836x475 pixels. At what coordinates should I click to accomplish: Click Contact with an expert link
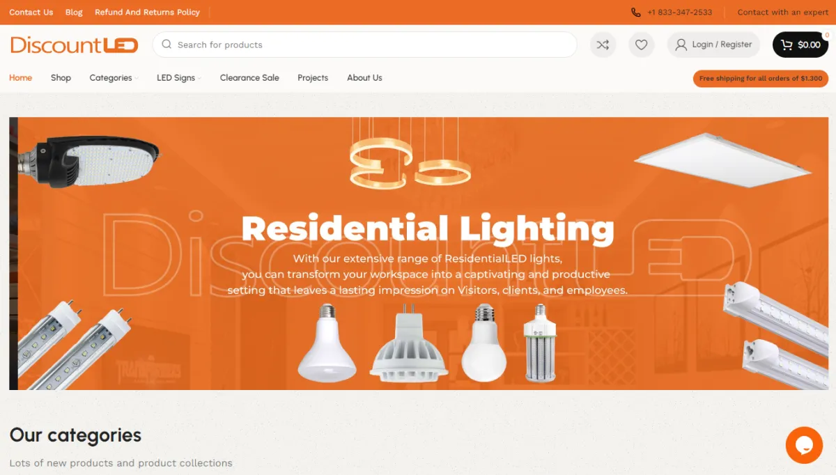point(783,12)
